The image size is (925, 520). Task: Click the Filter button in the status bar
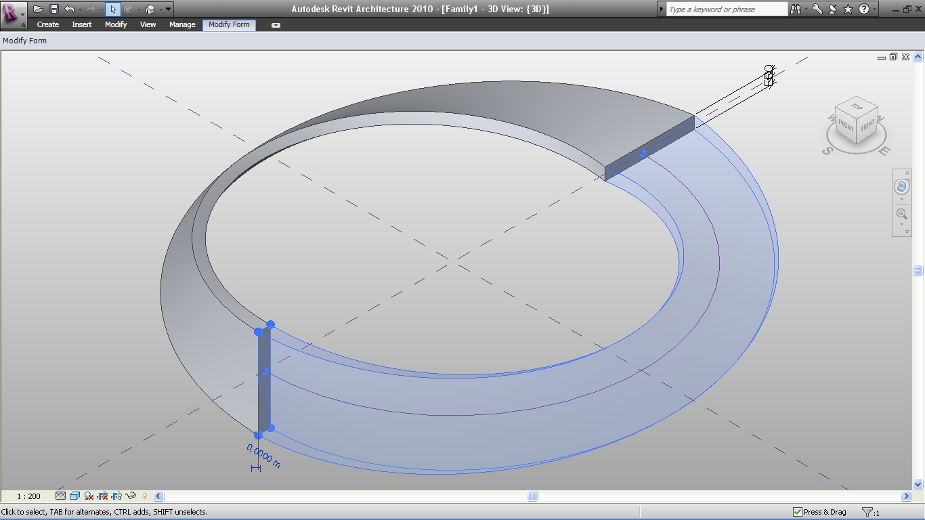click(x=867, y=512)
